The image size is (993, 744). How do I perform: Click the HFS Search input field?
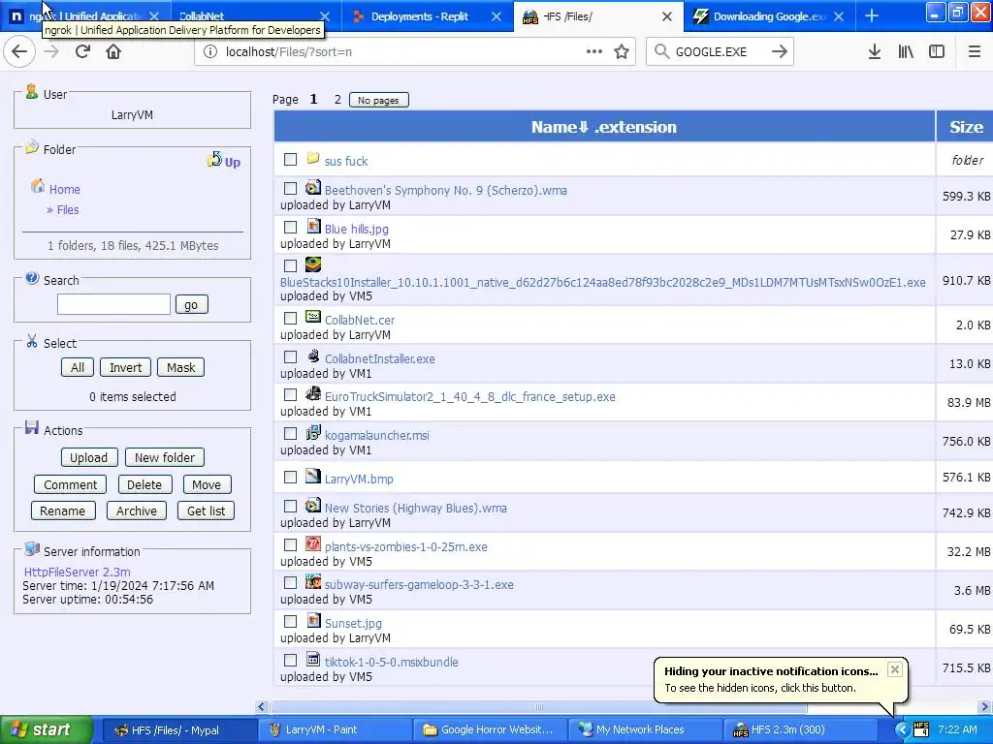(113, 304)
